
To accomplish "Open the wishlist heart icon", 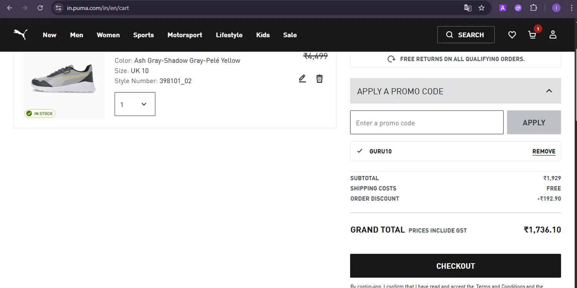I will tap(512, 35).
